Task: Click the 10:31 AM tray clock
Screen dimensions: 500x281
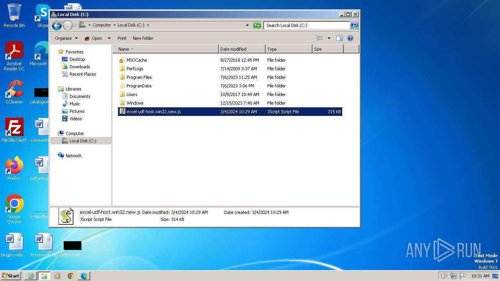Action: [x=480, y=276]
